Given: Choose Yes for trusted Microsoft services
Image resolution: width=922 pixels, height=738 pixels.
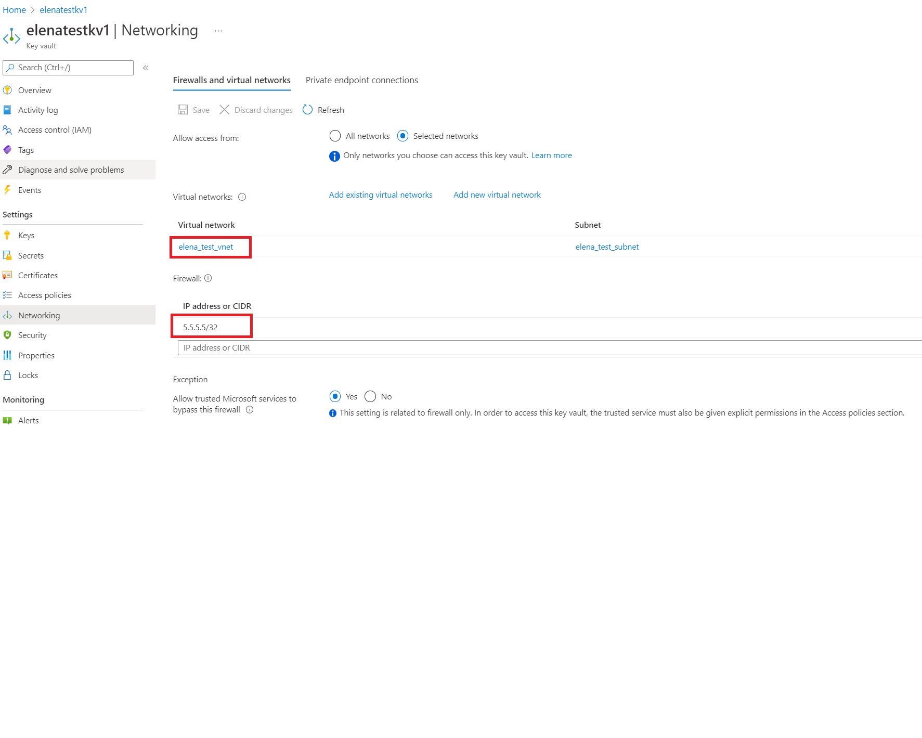Looking at the screenshot, I should [335, 396].
